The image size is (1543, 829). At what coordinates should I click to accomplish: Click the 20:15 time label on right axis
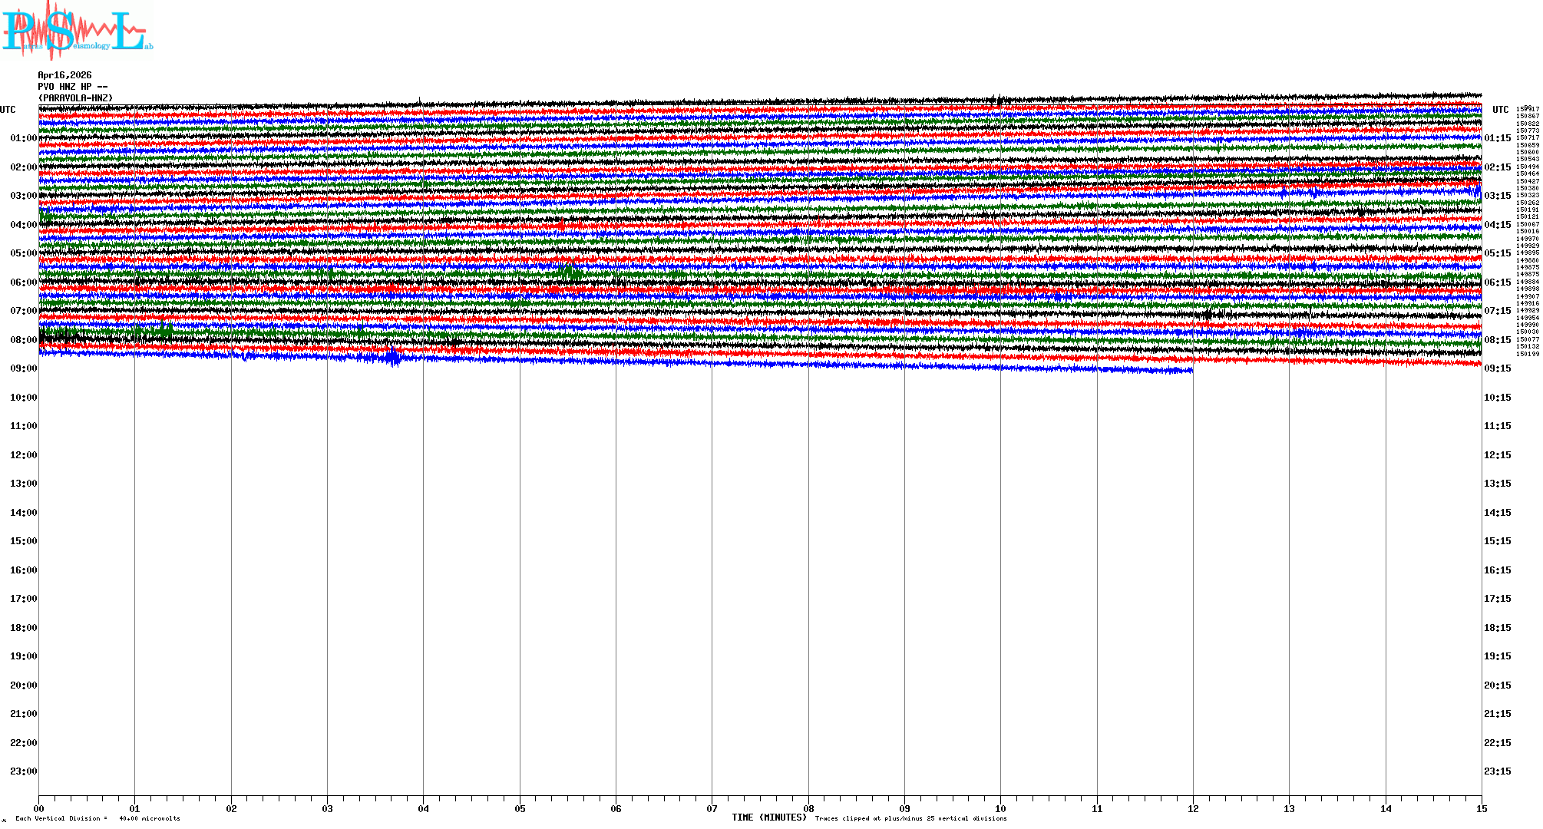coord(1497,685)
